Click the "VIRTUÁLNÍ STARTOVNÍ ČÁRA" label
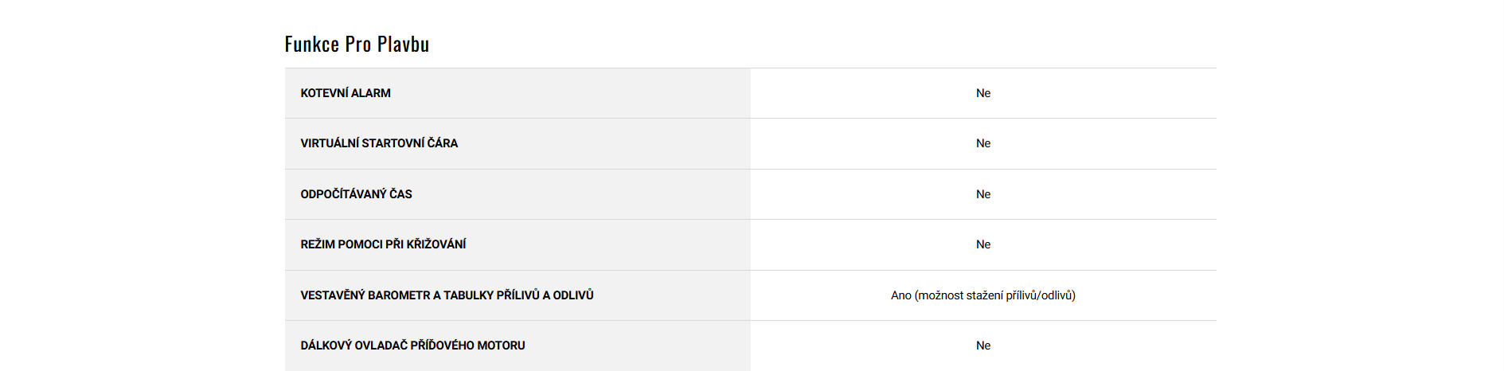 [378, 143]
